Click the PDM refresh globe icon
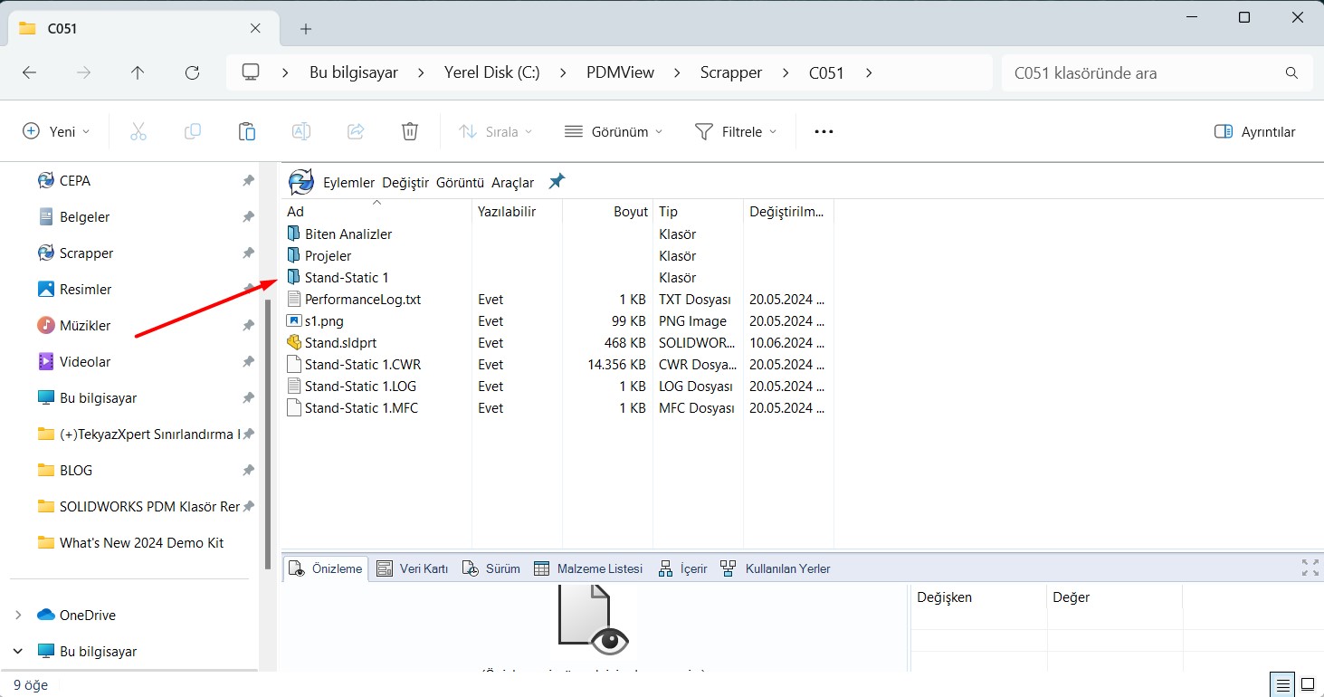The width and height of the screenshot is (1324, 697). [301, 182]
